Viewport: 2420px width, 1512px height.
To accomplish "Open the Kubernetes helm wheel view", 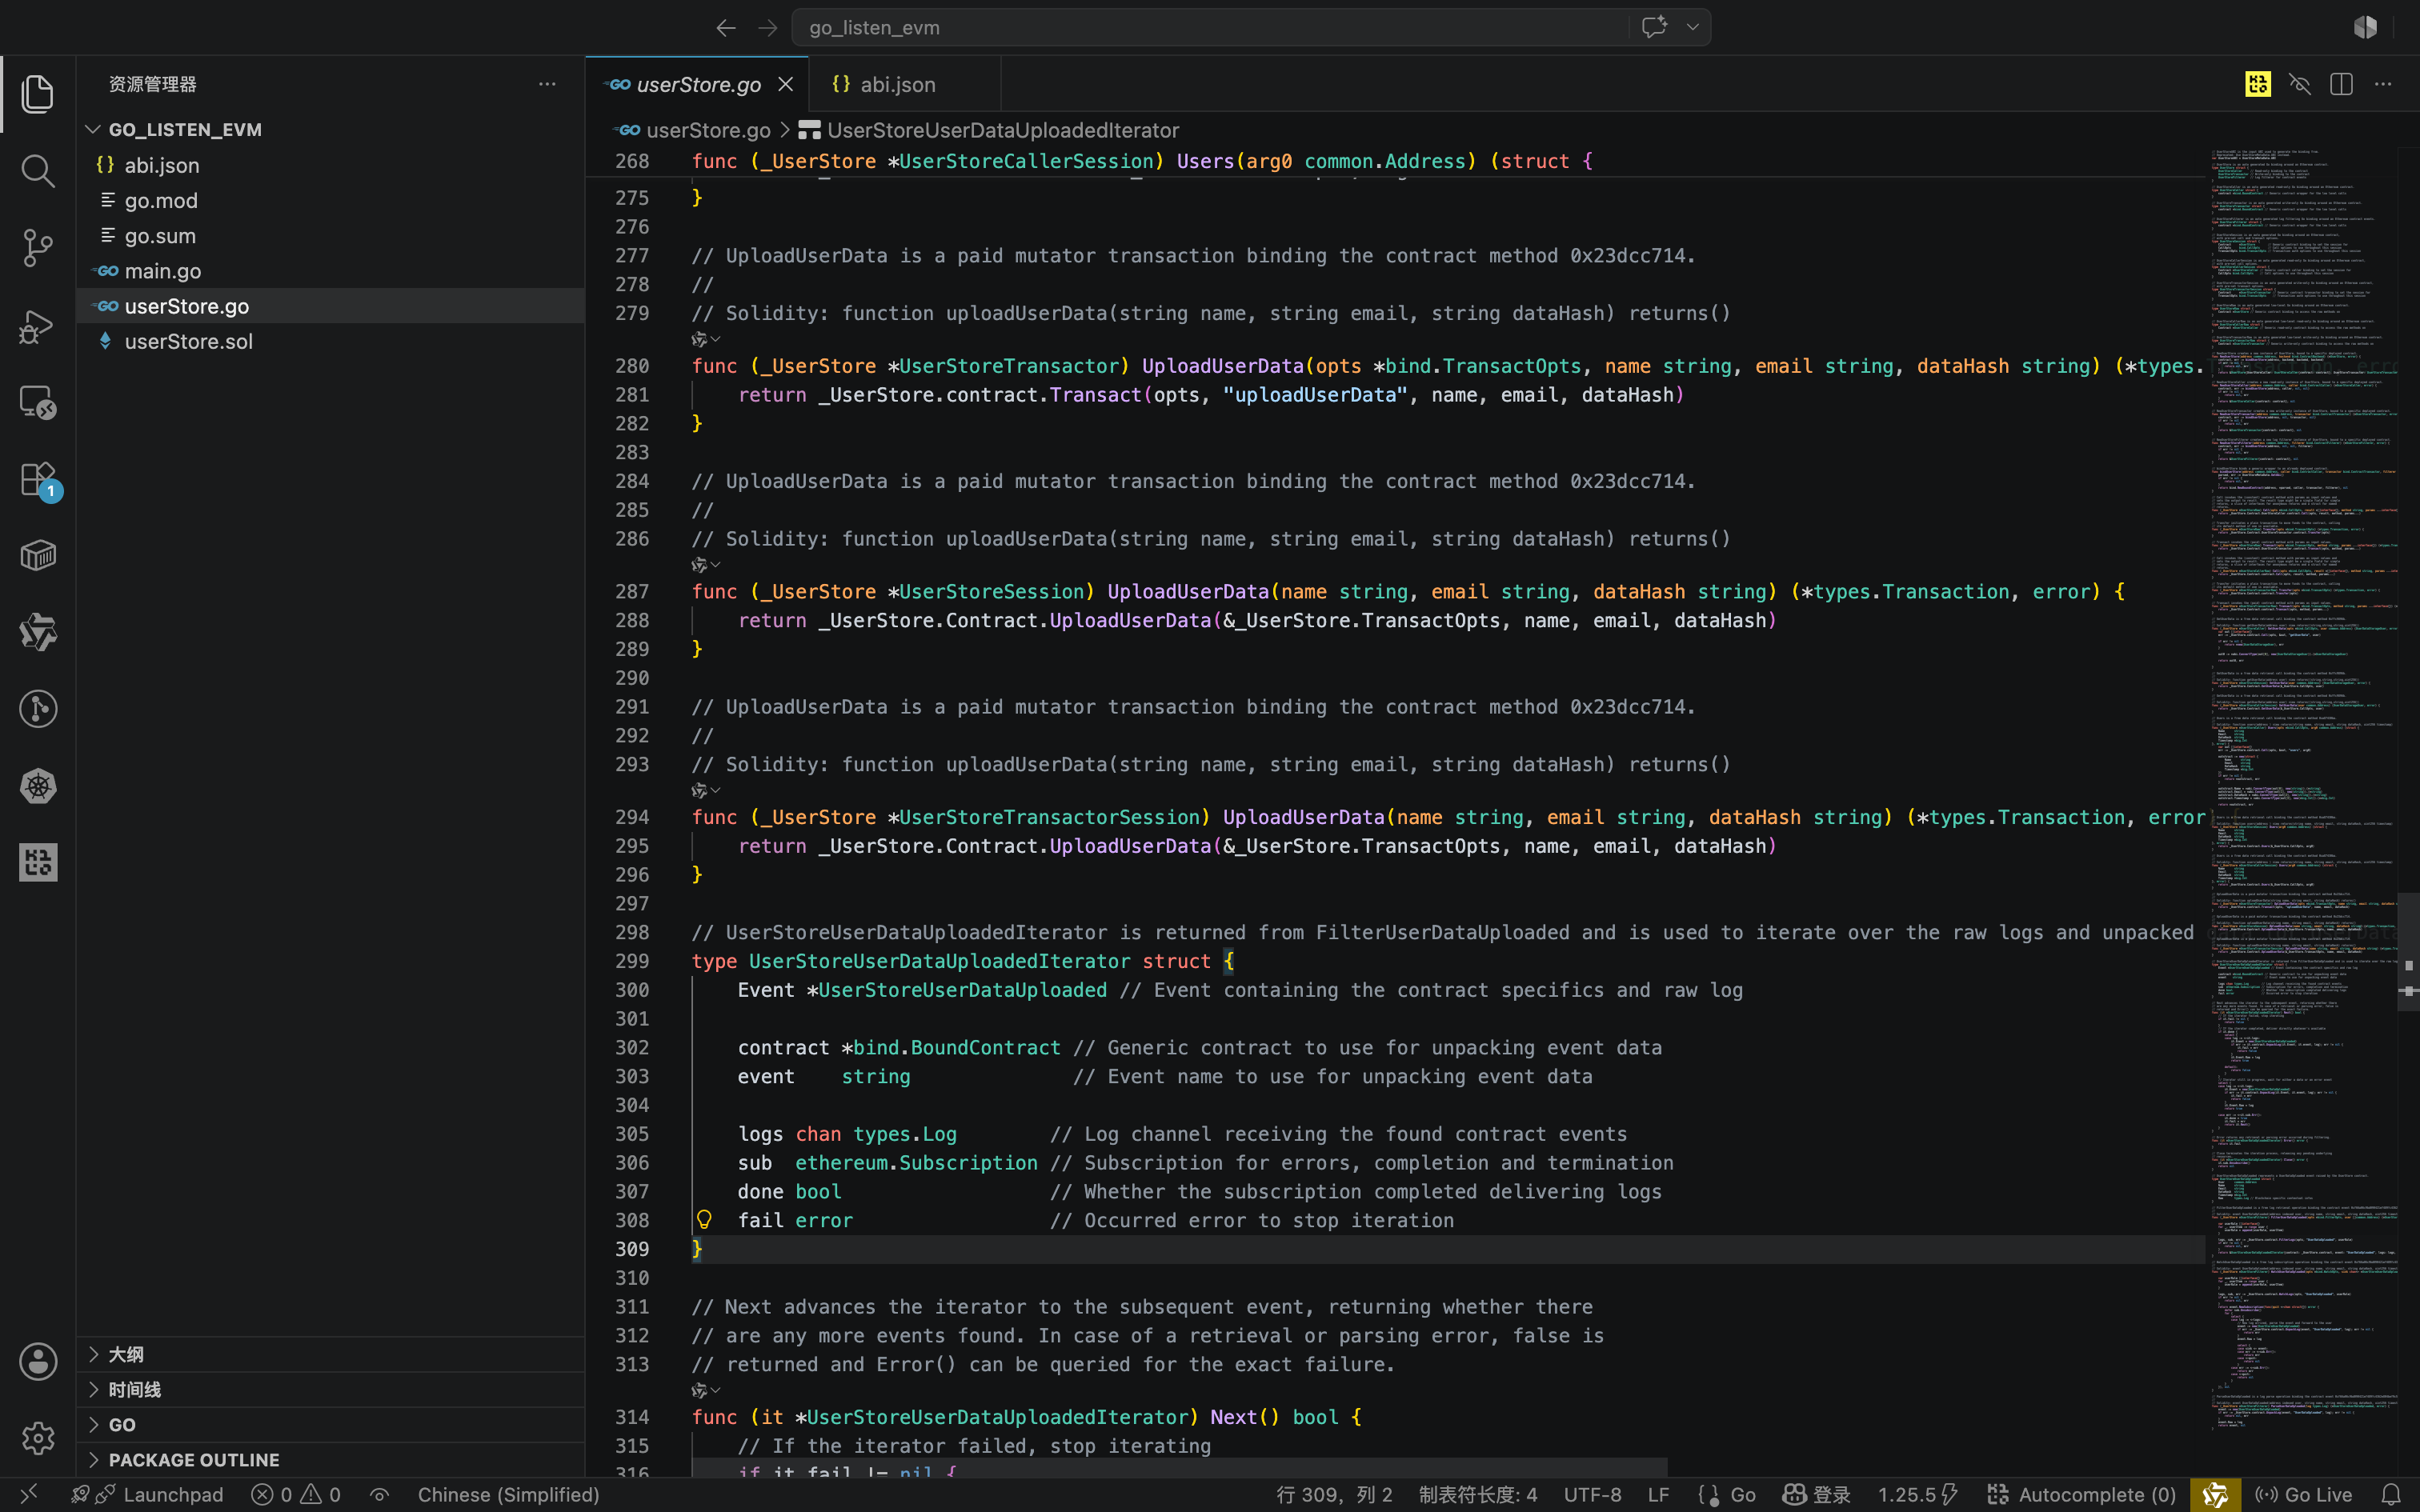I will coord(38,786).
